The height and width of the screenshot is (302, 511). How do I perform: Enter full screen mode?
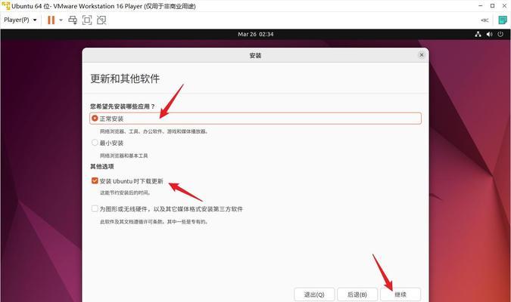pos(87,20)
